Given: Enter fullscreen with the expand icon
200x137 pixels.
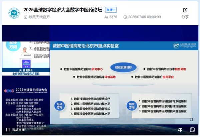Looking at the screenshot, I should 192,130.
